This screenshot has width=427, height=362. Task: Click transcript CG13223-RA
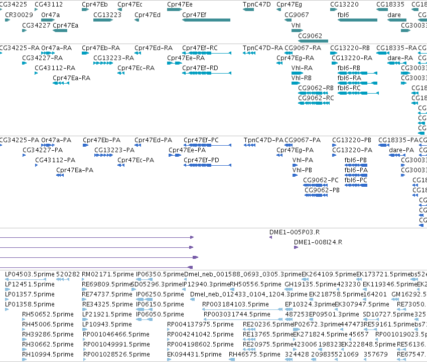pos(114,58)
